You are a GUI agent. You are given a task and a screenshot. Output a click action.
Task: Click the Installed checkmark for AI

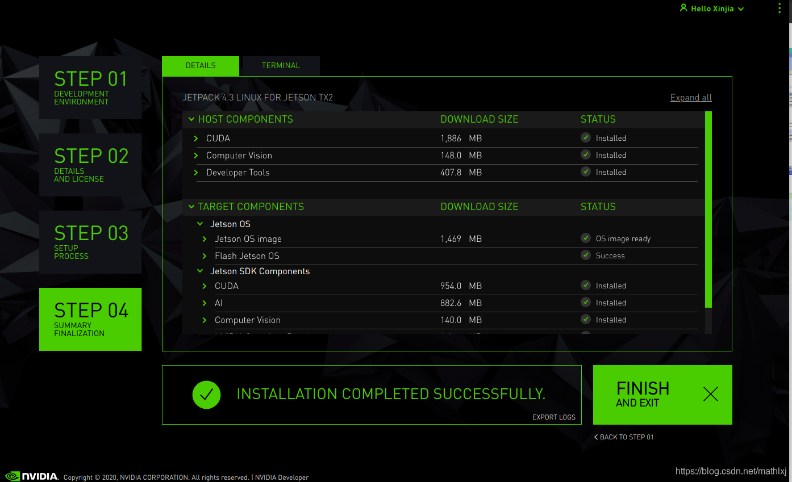(586, 302)
